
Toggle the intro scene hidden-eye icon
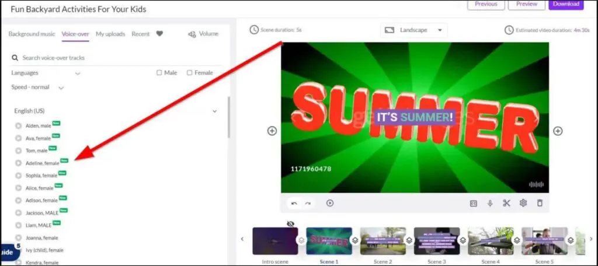click(291, 223)
